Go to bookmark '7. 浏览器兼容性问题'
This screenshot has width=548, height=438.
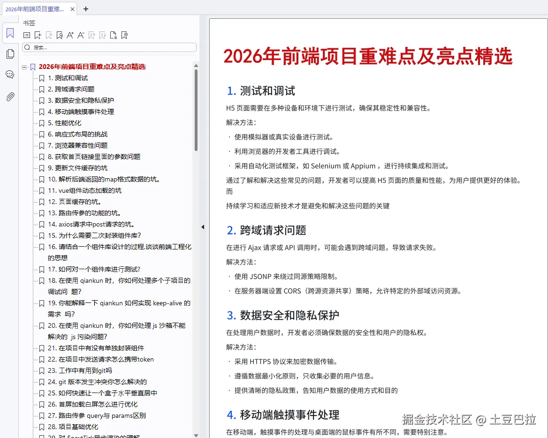tap(77, 146)
